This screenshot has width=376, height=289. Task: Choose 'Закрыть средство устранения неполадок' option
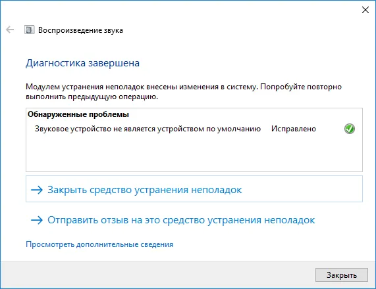tap(194, 189)
